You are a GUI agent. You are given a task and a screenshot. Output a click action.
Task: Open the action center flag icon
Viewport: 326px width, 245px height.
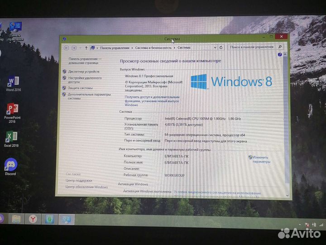click(x=307, y=225)
